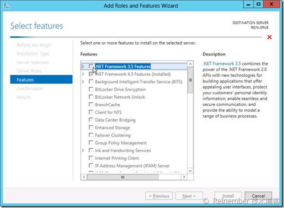This screenshot has width=284, height=208.
Task: Enable Background Intelligent Transfer Service checkbox
Action: (91, 81)
